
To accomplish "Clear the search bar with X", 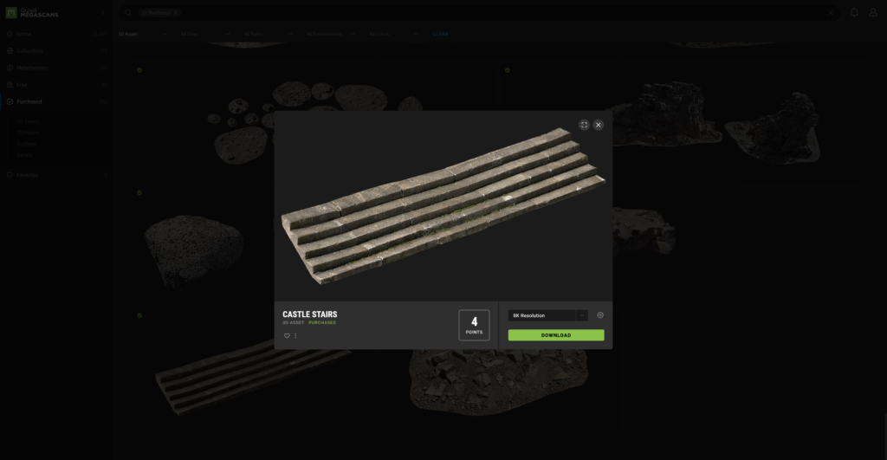I will tap(831, 12).
